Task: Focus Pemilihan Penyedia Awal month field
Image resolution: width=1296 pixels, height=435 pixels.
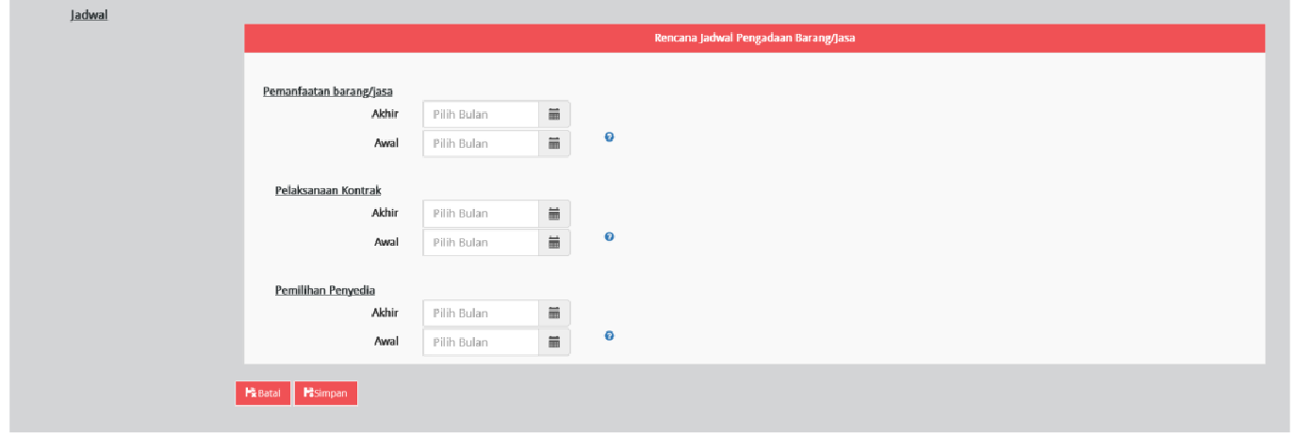Action: [481, 343]
